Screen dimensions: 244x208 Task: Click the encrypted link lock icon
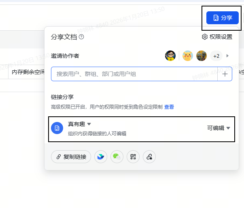[149, 157]
